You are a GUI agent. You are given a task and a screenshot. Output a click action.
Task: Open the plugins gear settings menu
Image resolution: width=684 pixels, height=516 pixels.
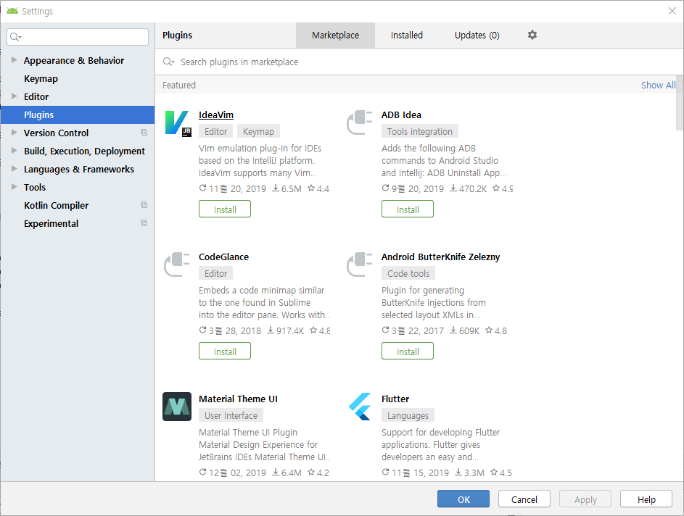coord(532,35)
